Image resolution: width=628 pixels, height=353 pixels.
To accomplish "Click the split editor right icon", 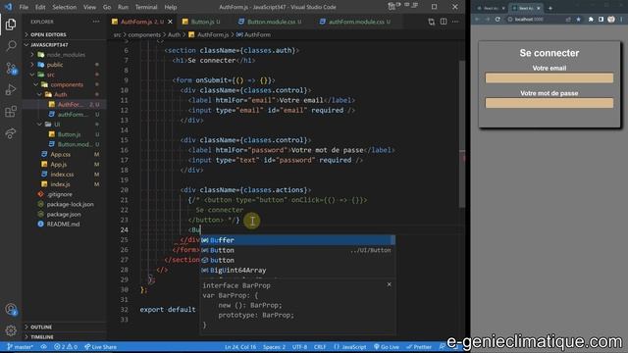I will click(444, 22).
